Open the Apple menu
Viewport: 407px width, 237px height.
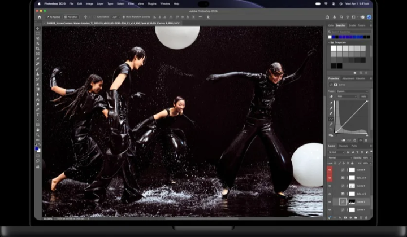click(39, 3)
